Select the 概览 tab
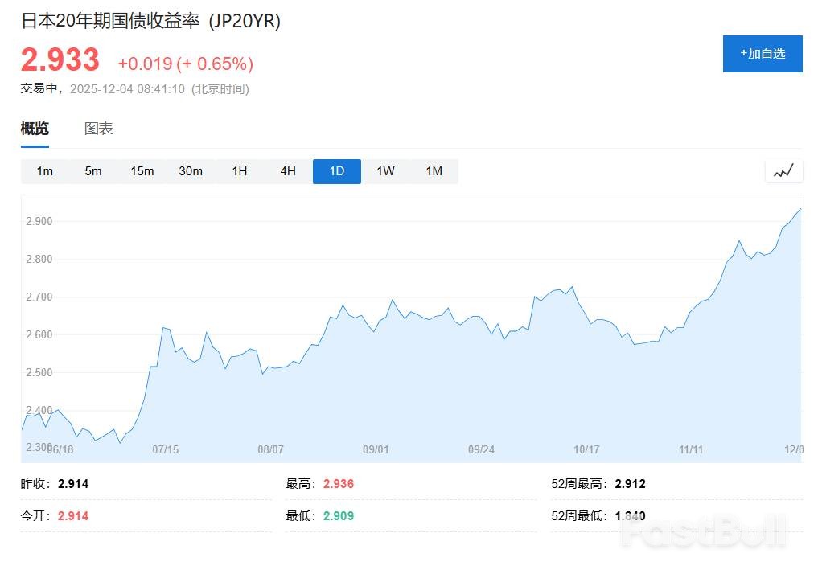814x574 pixels. pyautogui.click(x=34, y=127)
